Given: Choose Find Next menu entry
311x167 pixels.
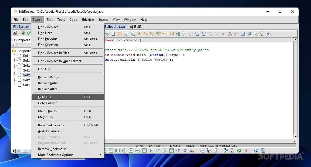Looking at the screenshot, I should tap(67, 33).
